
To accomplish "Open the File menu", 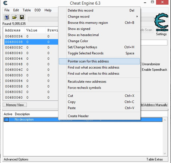I will (x=7, y=10).
